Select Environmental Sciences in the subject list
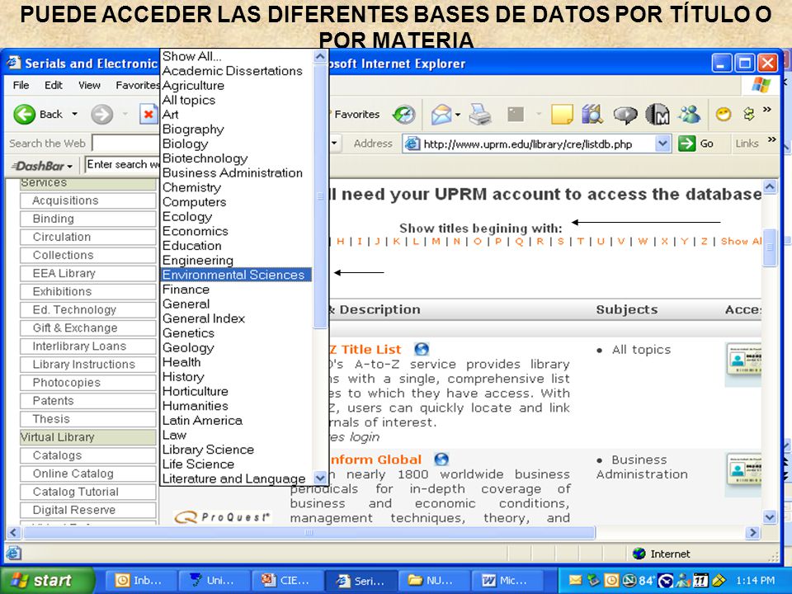The width and height of the screenshot is (792, 594). point(237,275)
